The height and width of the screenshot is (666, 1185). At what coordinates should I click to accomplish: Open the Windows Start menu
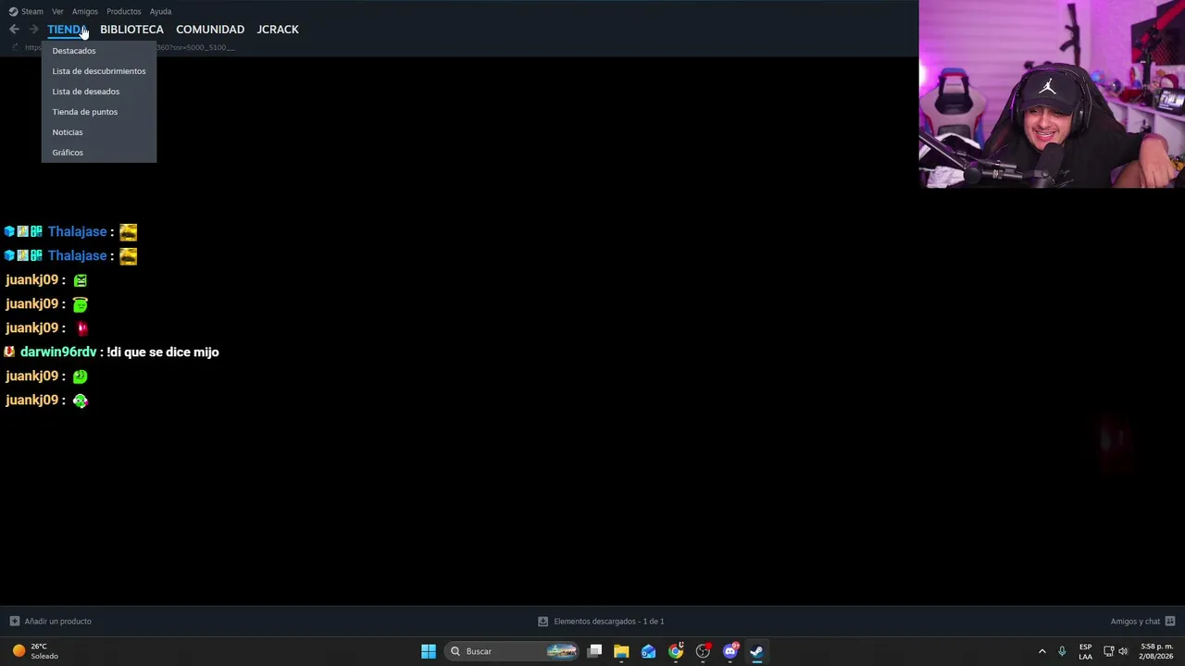[429, 651]
